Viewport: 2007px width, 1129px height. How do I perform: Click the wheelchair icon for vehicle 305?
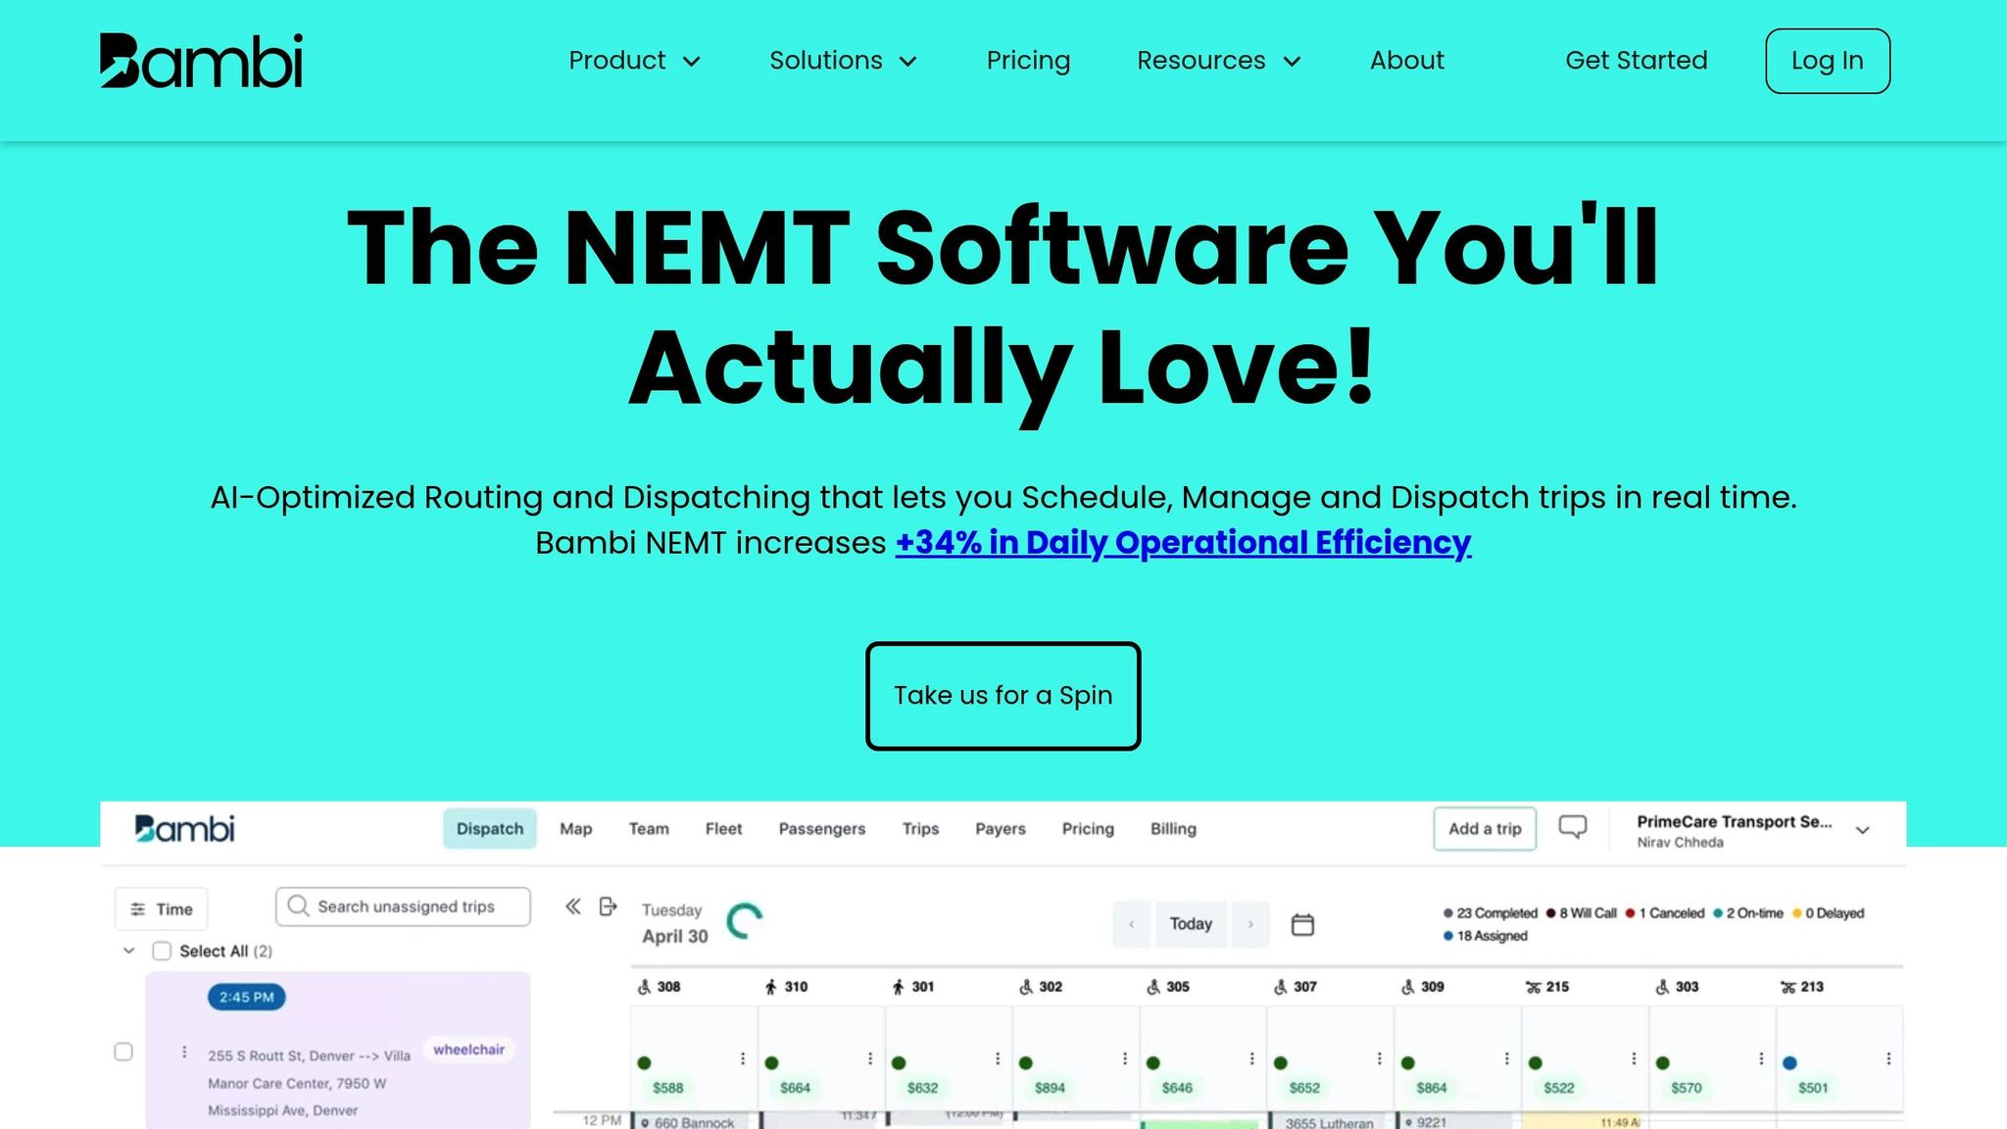coord(1153,987)
